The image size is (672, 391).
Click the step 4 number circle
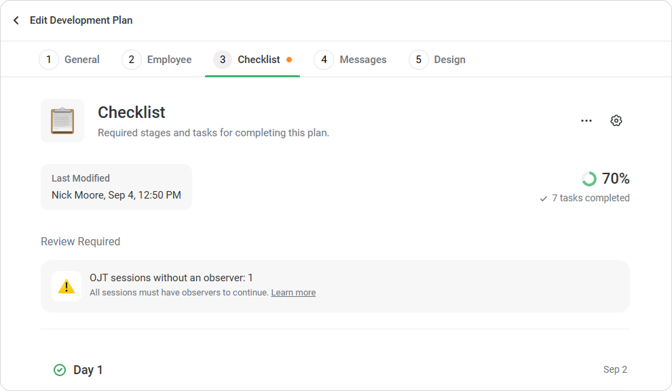point(324,60)
